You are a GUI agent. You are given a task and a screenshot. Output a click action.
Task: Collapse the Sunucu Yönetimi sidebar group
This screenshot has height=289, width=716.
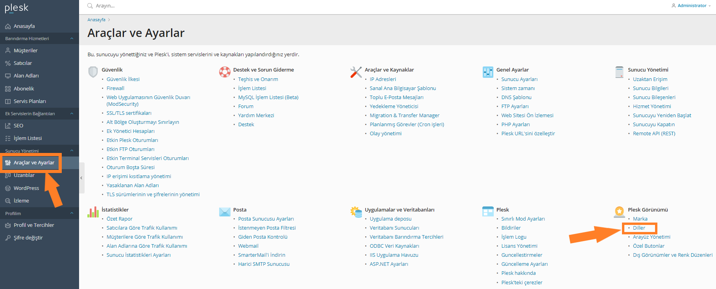click(72, 151)
